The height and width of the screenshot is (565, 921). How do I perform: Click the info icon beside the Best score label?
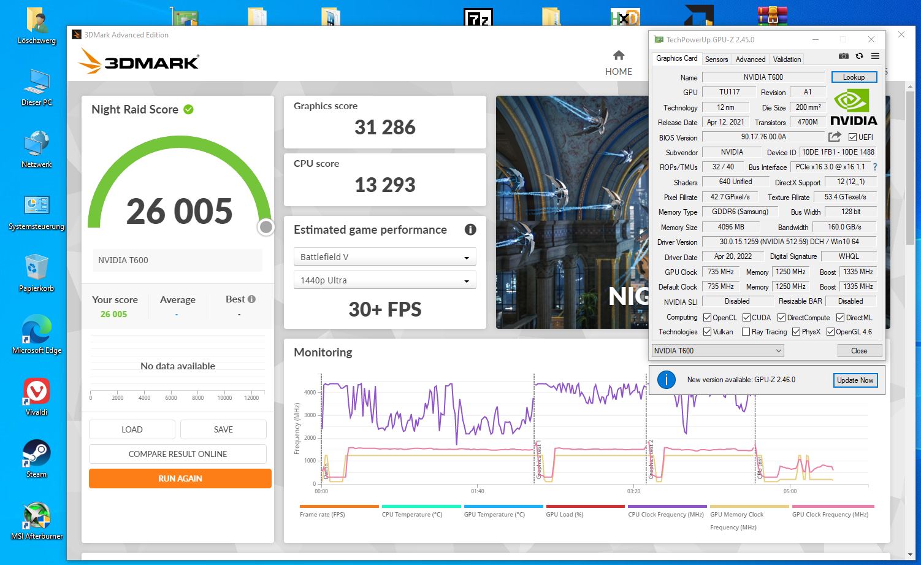pyautogui.click(x=251, y=299)
